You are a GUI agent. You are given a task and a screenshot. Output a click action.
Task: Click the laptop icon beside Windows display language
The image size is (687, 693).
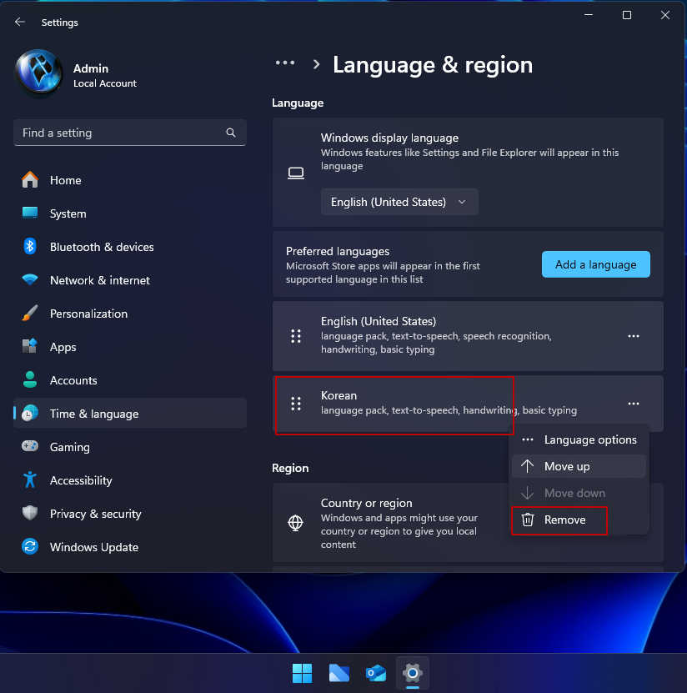point(296,173)
